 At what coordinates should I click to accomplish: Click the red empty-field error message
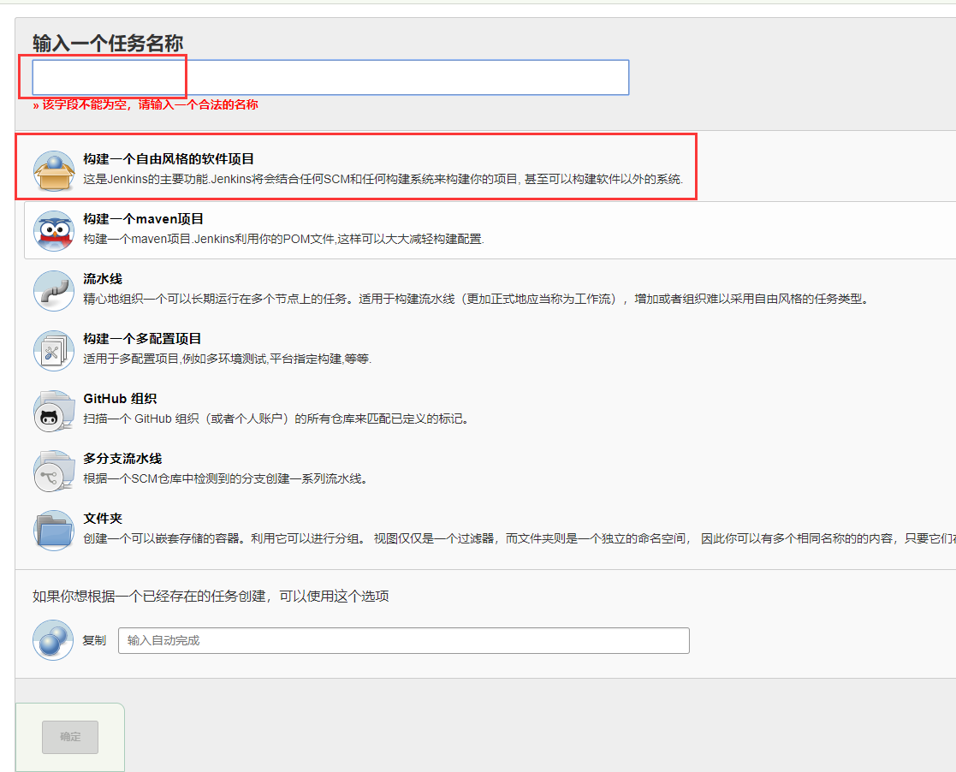145,105
